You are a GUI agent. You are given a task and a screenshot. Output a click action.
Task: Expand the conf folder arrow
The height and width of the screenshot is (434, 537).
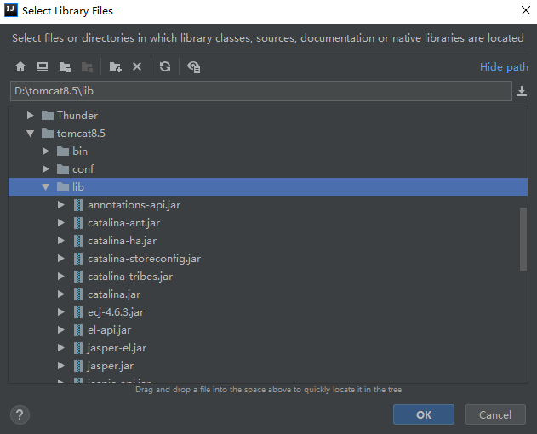[46, 168]
